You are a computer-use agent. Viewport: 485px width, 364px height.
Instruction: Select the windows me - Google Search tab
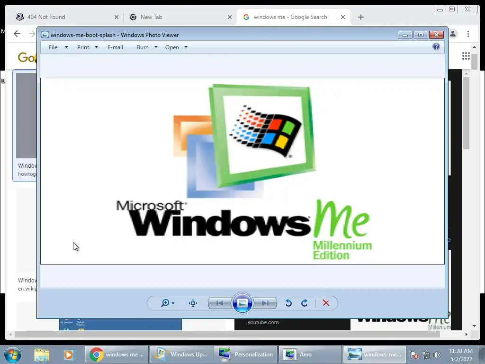[x=293, y=17]
